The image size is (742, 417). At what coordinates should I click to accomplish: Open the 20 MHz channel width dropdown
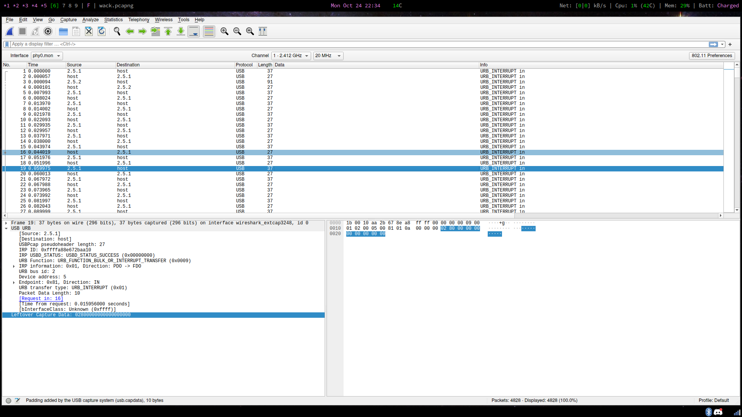328,56
